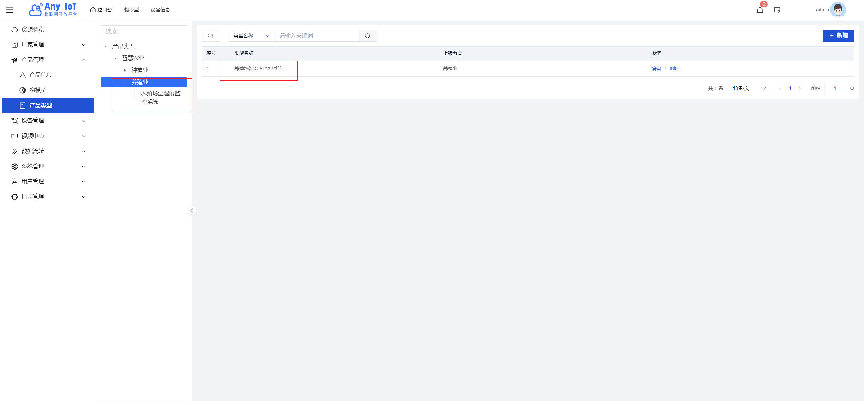
Task: Click the 请输入关键词 search input
Action: click(316, 35)
